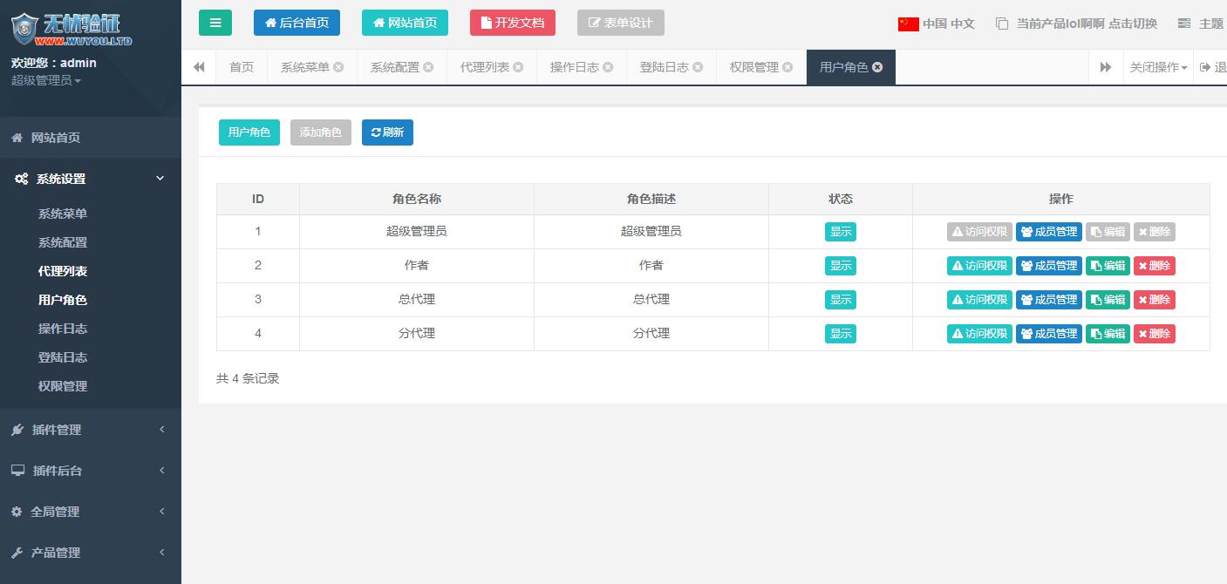Delete the 分代理 role
This screenshot has height=584, width=1227.
point(1154,334)
